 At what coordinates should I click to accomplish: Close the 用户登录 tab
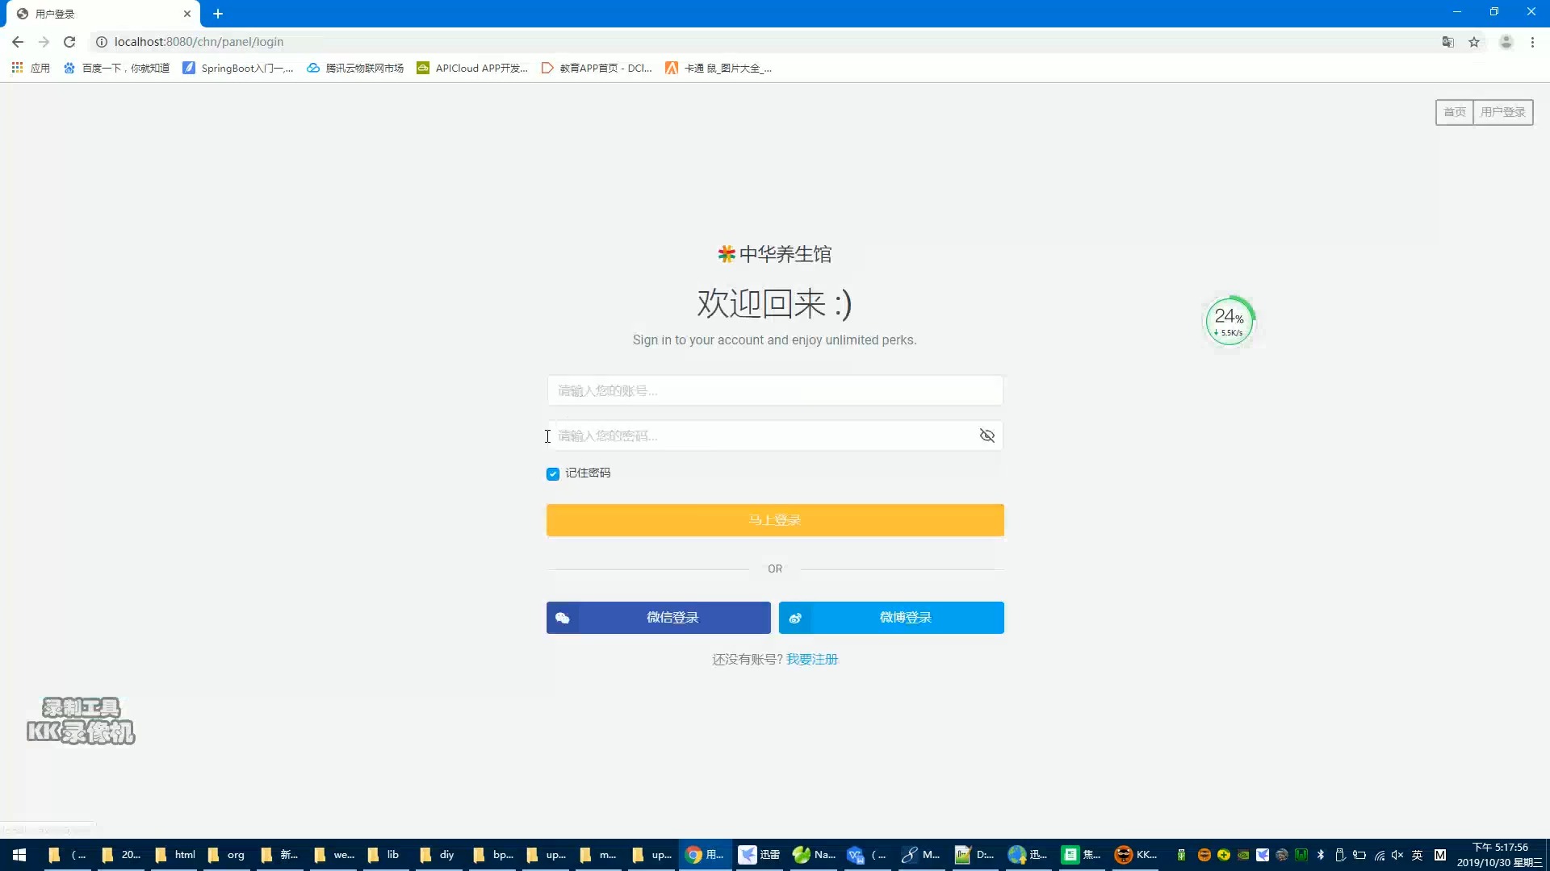[x=186, y=14]
